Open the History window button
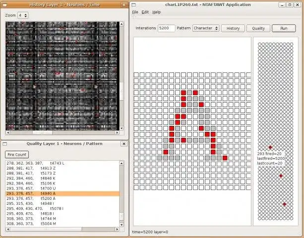This screenshot has width=304, height=238. pos(233,28)
